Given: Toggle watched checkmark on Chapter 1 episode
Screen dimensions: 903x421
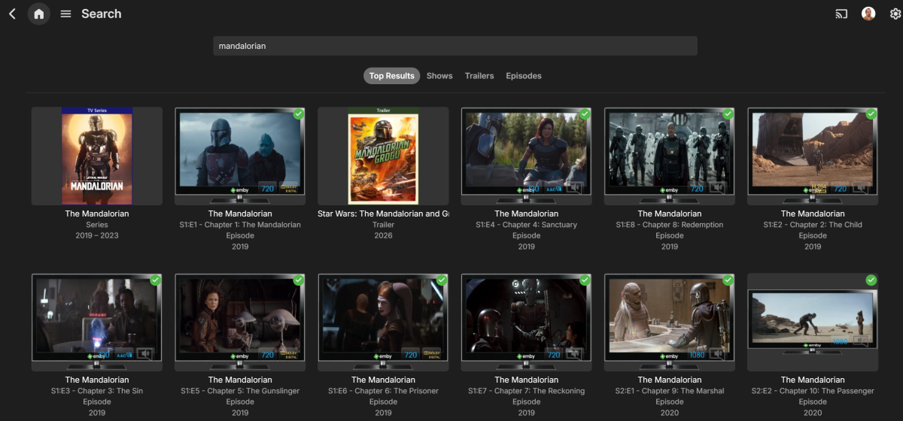Looking at the screenshot, I should (x=299, y=114).
